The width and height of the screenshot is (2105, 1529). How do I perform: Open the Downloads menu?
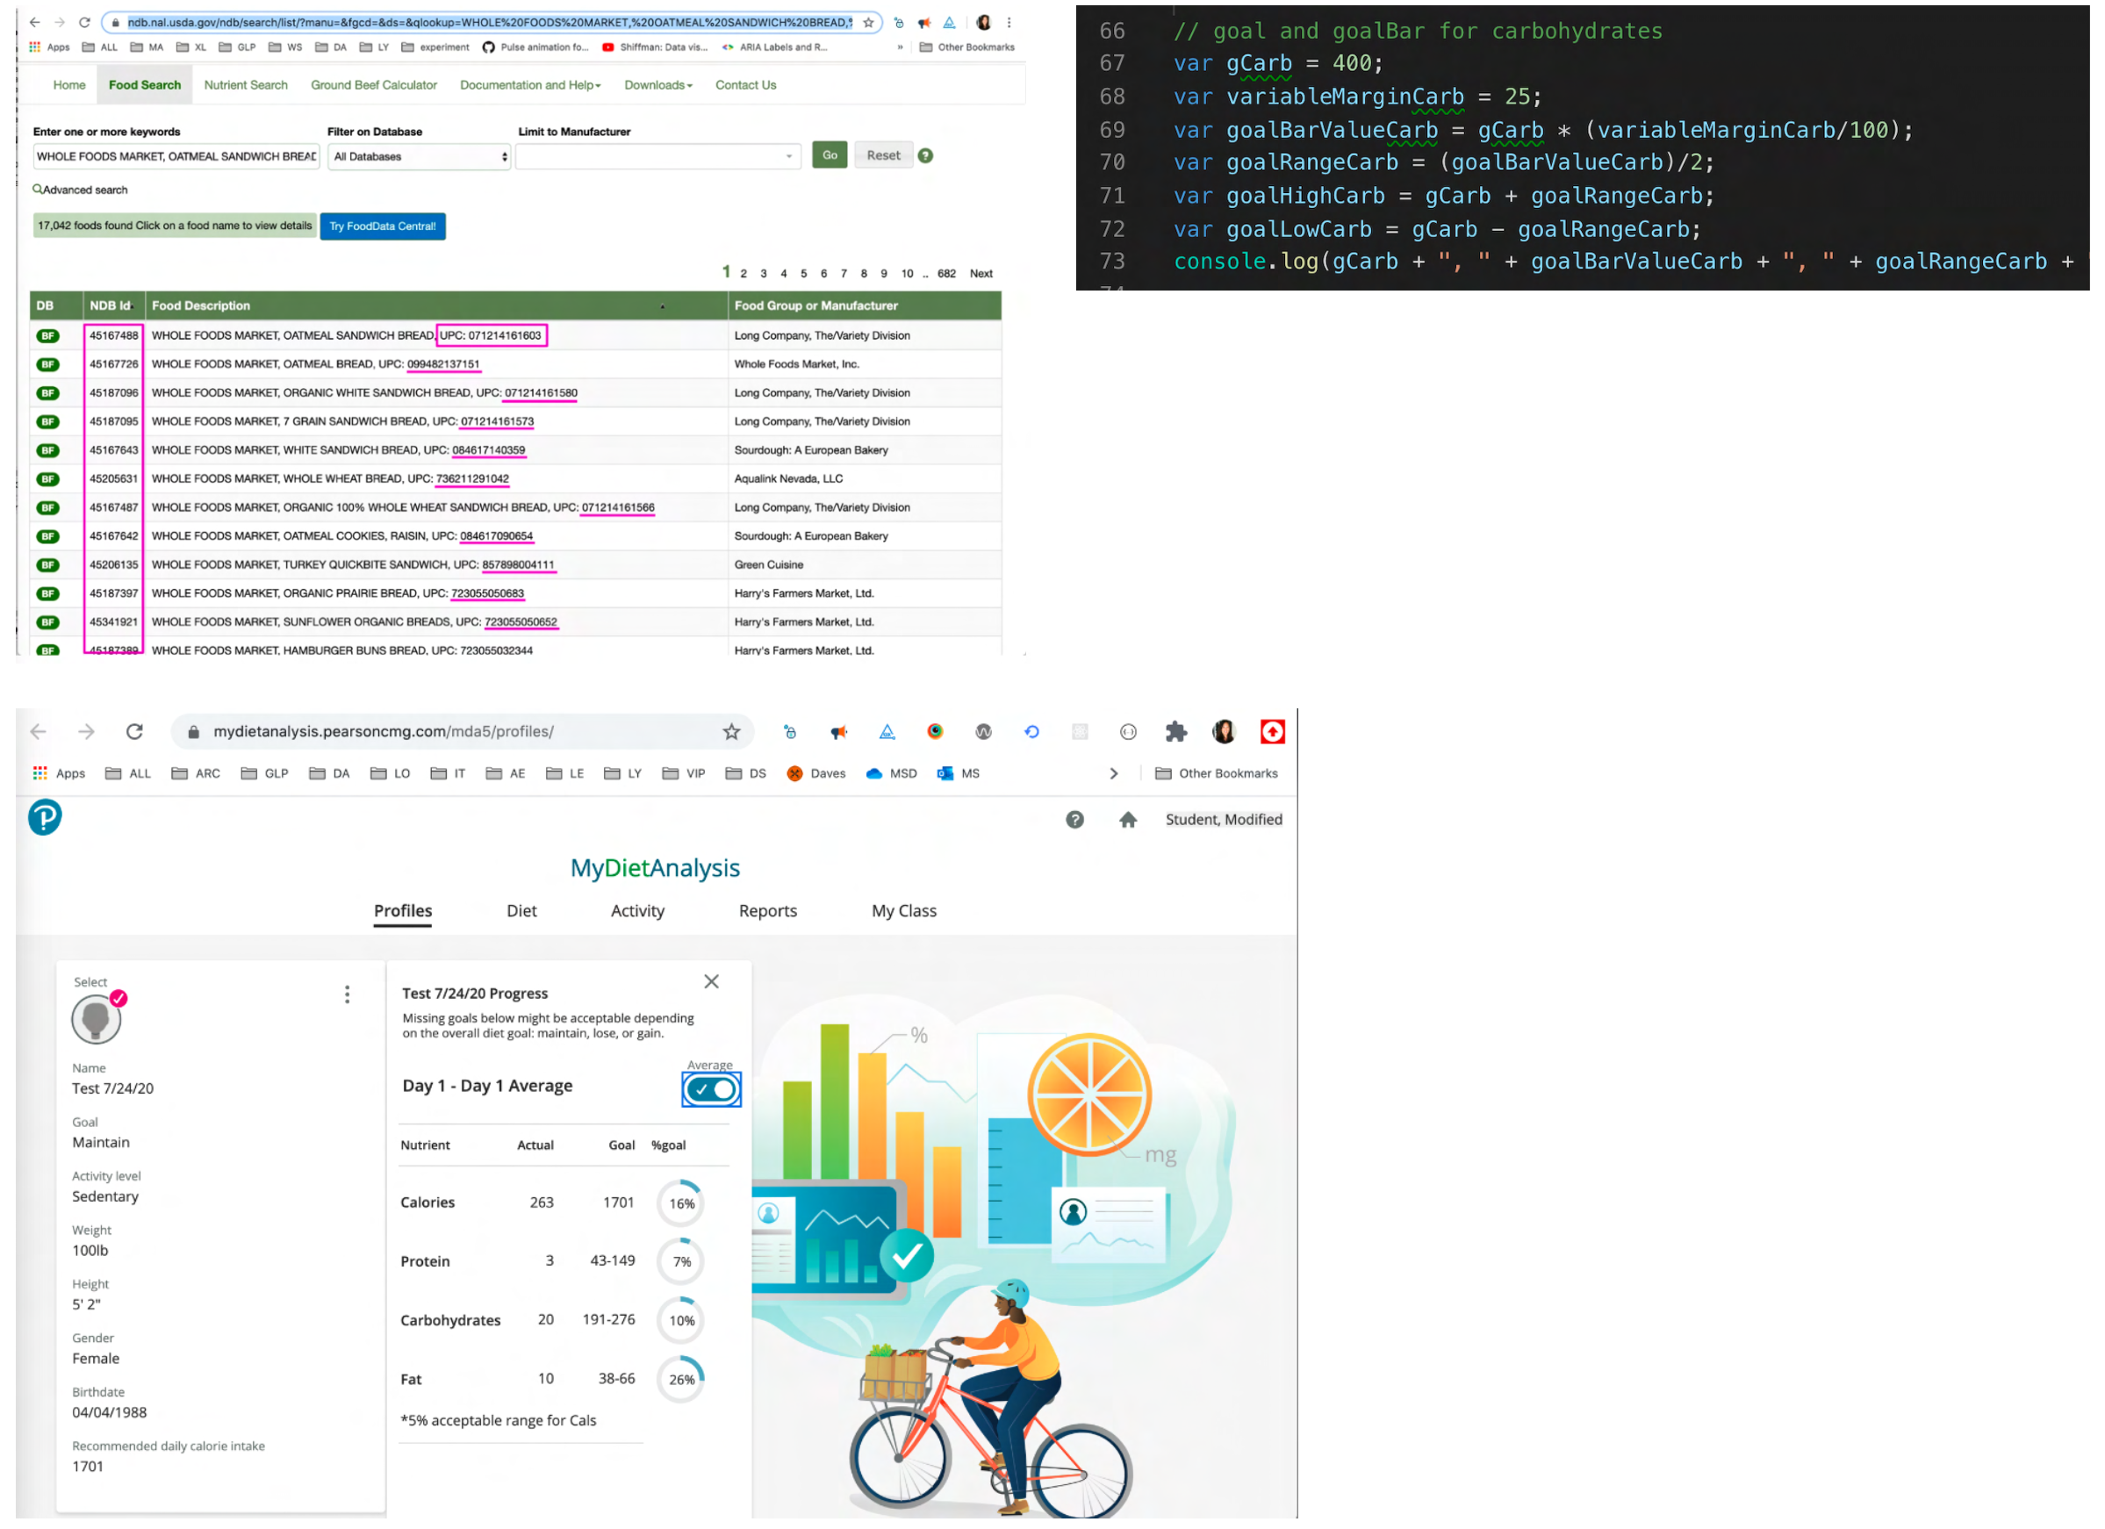[x=658, y=85]
